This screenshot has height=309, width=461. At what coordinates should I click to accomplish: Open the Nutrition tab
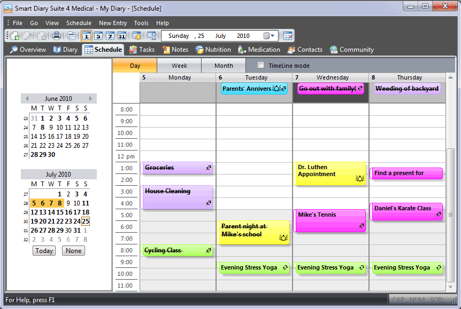[x=213, y=50]
